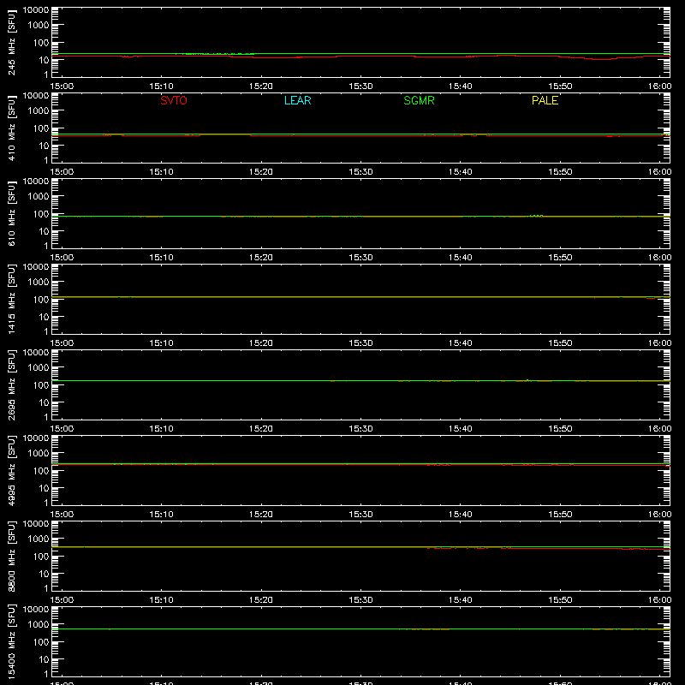Click the 100 tick on 4995 MHz axis
The image size is (685, 685).
tap(41, 471)
